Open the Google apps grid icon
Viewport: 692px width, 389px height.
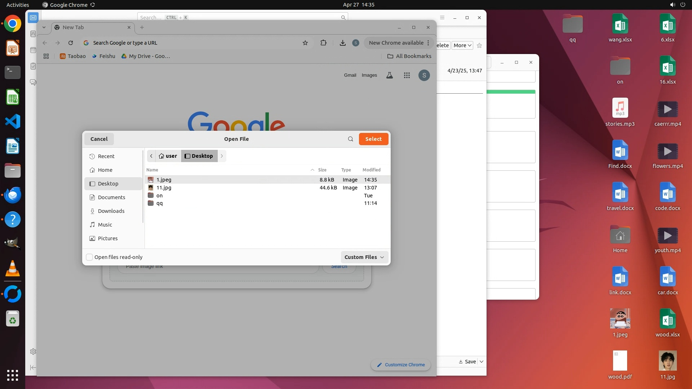407,75
